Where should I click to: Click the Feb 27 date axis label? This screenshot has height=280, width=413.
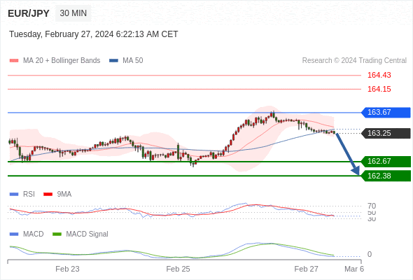[306, 269]
